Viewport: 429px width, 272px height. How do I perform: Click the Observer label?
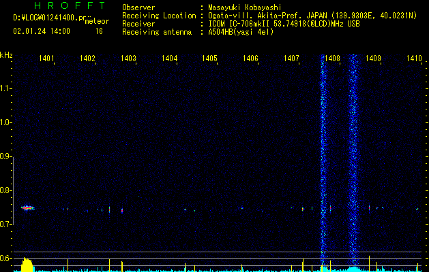tap(138, 7)
